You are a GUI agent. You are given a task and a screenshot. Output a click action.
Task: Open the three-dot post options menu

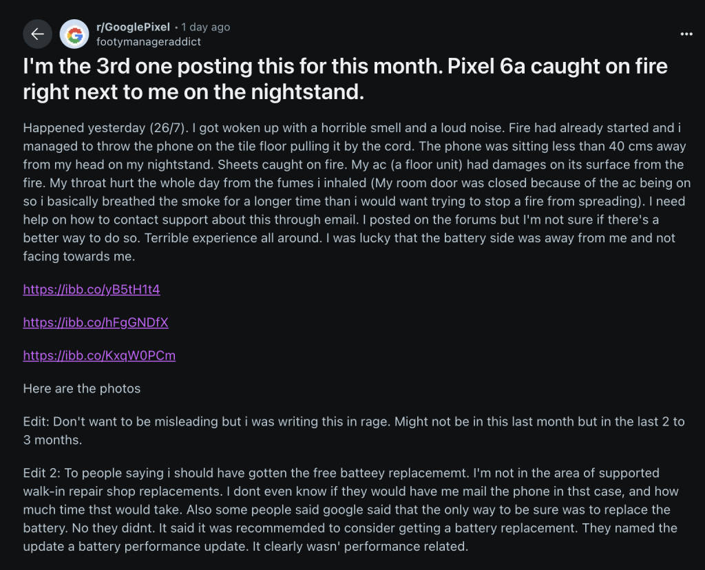pos(686,34)
